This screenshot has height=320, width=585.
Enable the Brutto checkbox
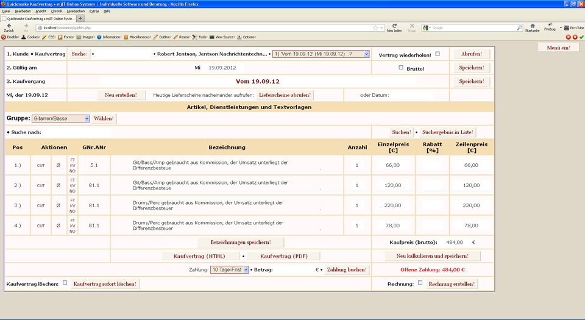pyautogui.click(x=401, y=68)
